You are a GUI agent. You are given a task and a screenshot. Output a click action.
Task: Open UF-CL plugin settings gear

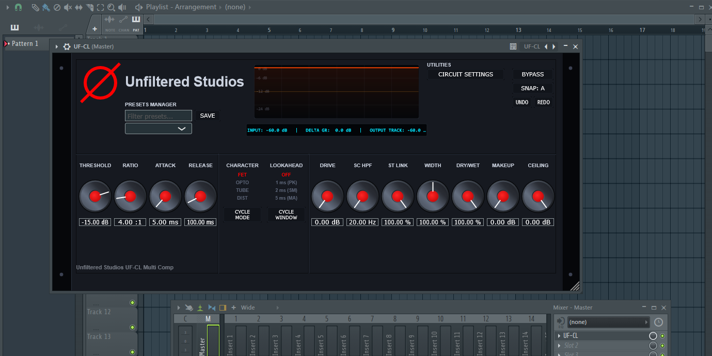click(67, 46)
